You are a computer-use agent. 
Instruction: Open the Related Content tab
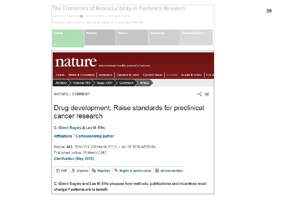[197, 38]
